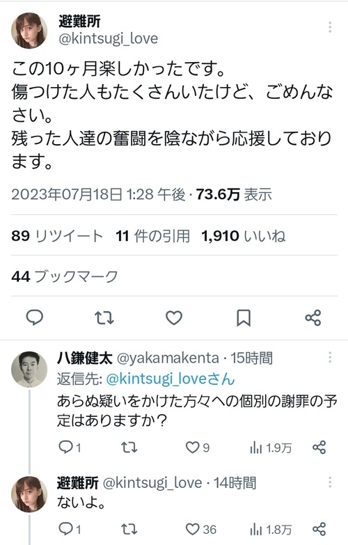The image size is (348, 545).
Task: Open 避難所 profile picture at top
Action: point(29,31)
